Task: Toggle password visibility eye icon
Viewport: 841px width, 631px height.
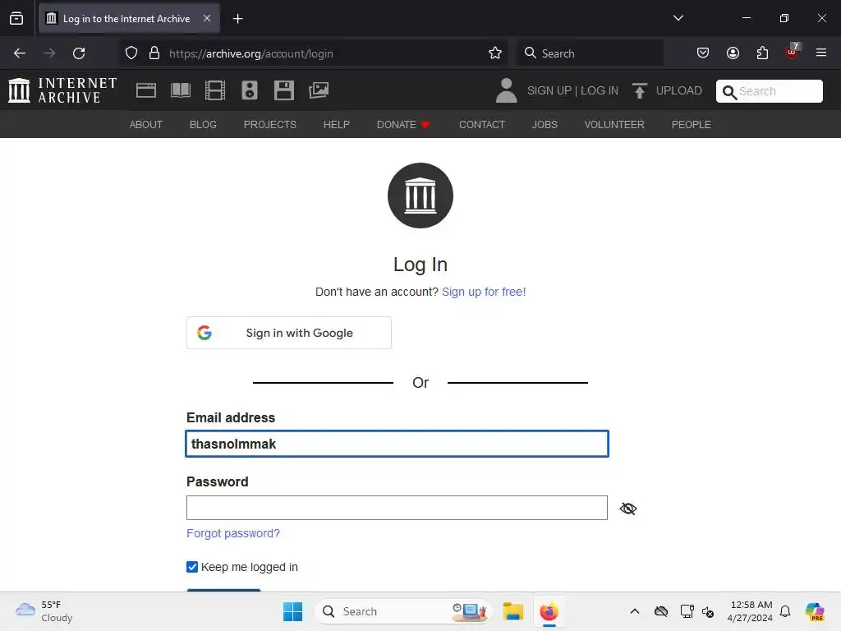Action: pos(628,508)
